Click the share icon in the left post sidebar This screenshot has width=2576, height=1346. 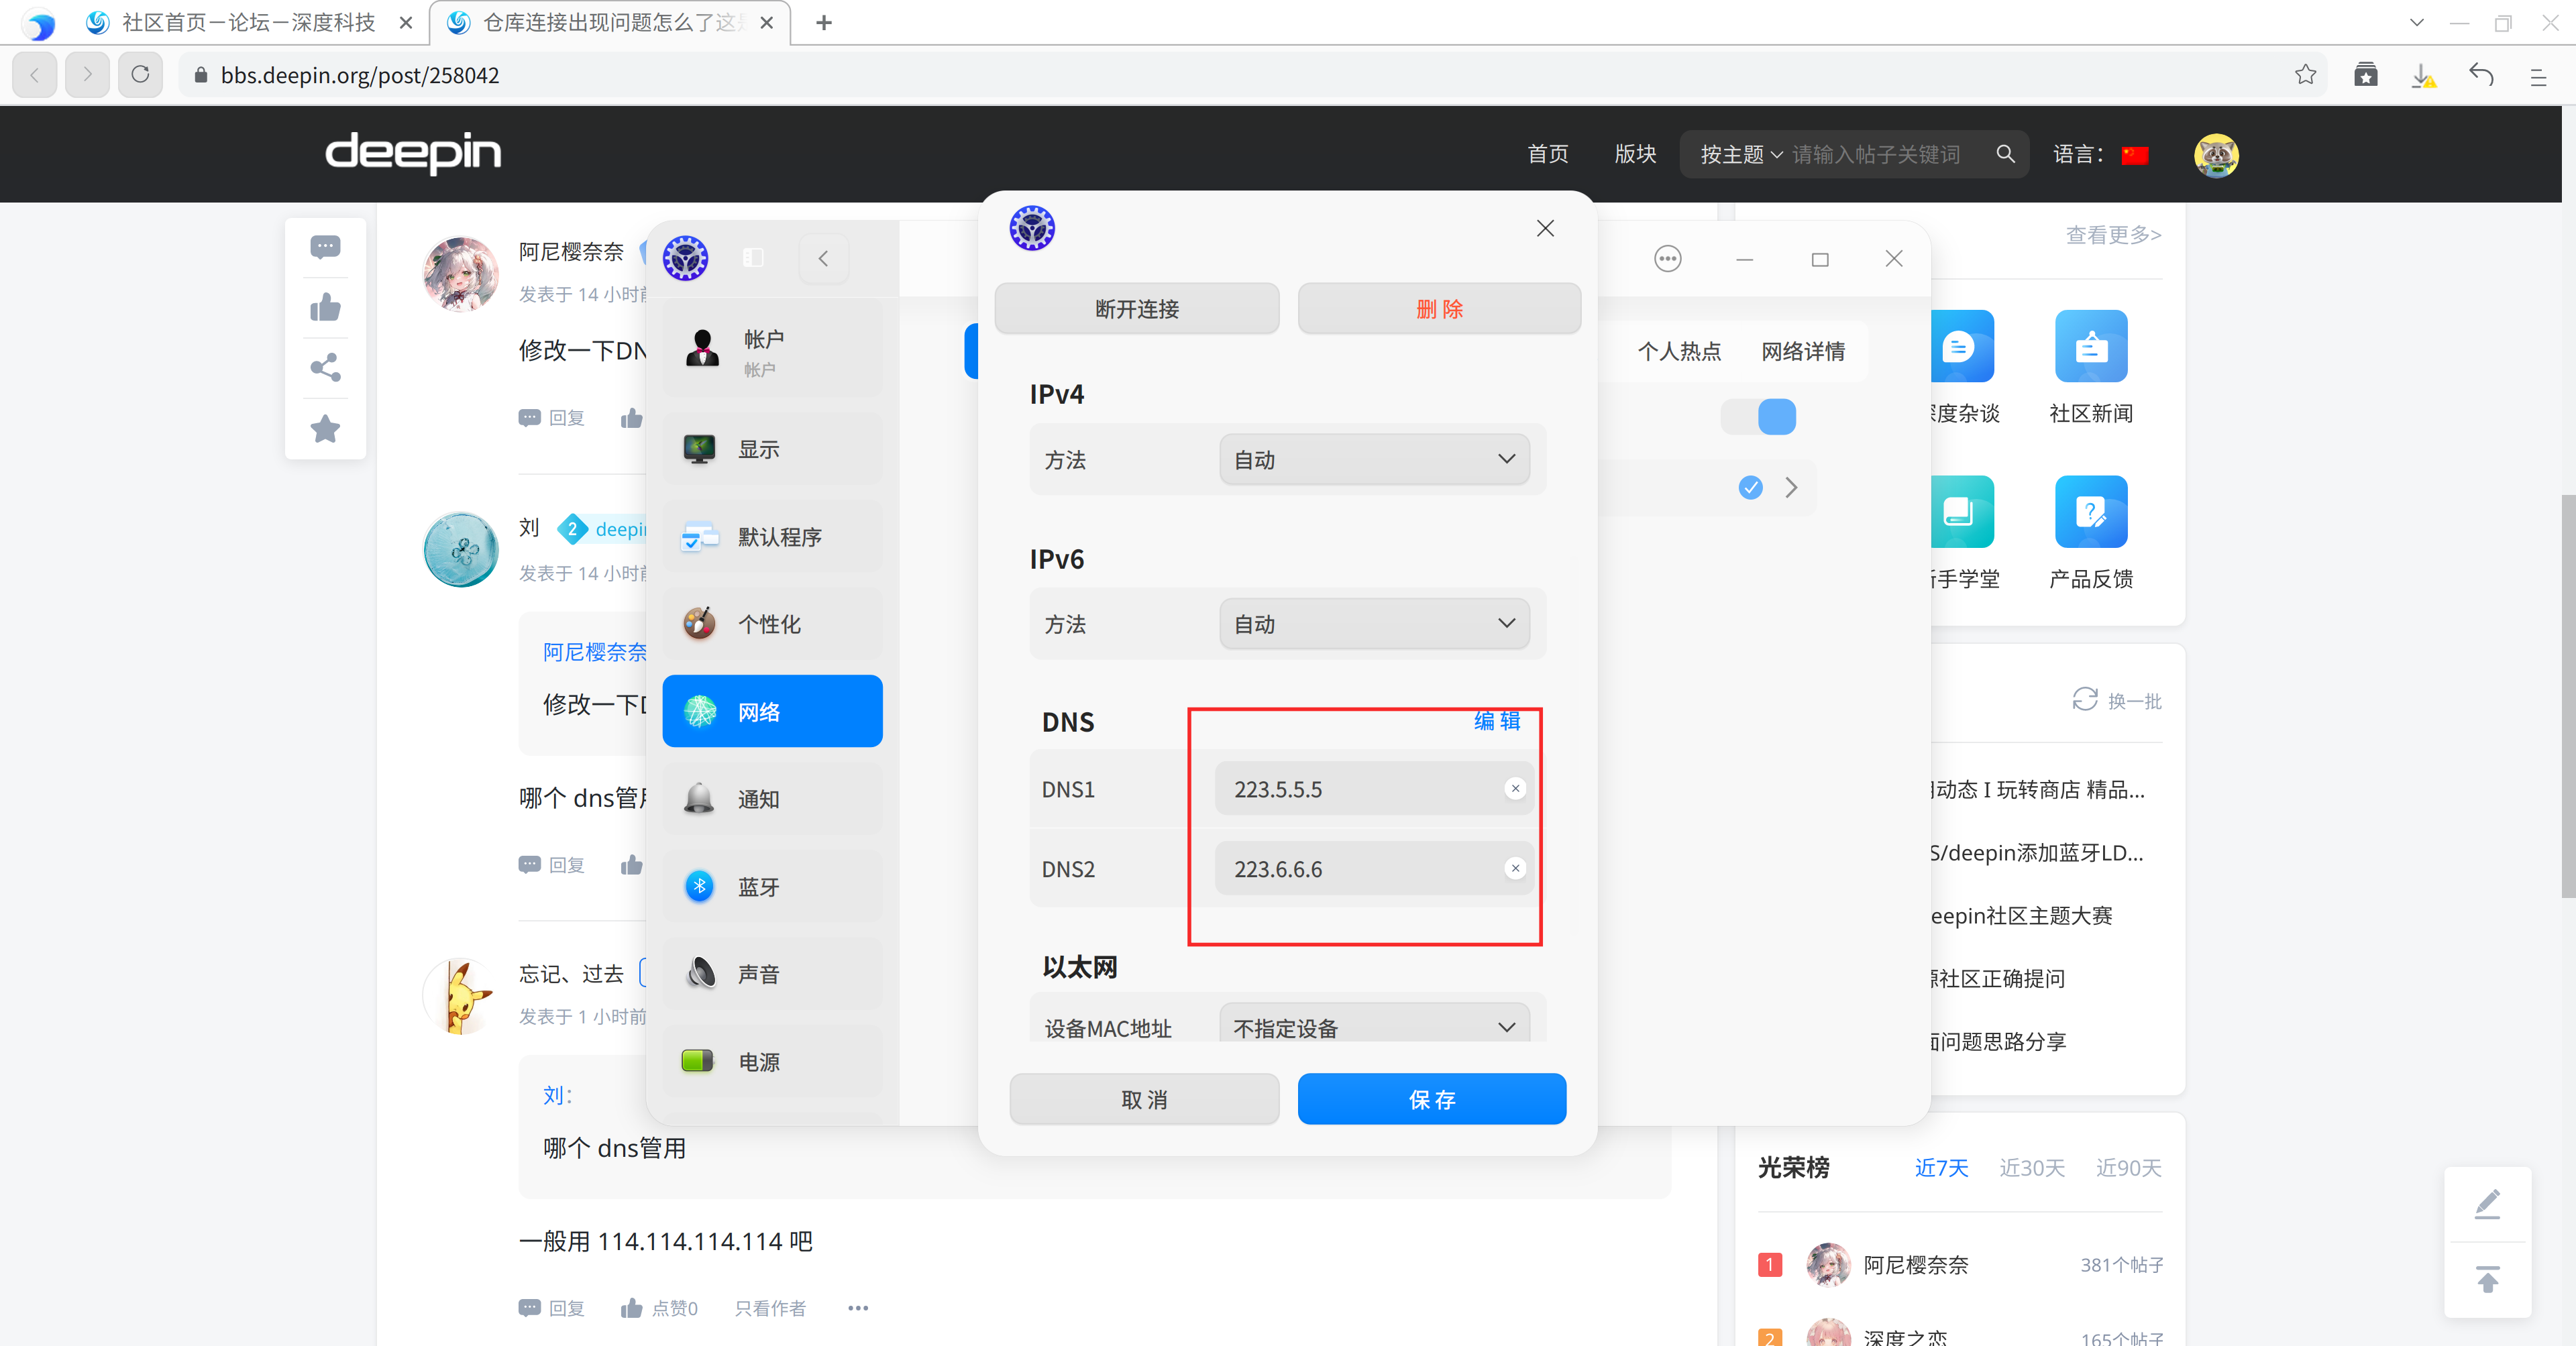coord(325,368)
